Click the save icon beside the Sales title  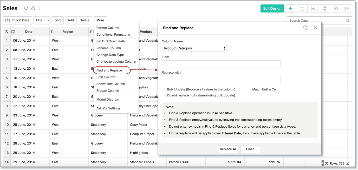coord(33,8)
